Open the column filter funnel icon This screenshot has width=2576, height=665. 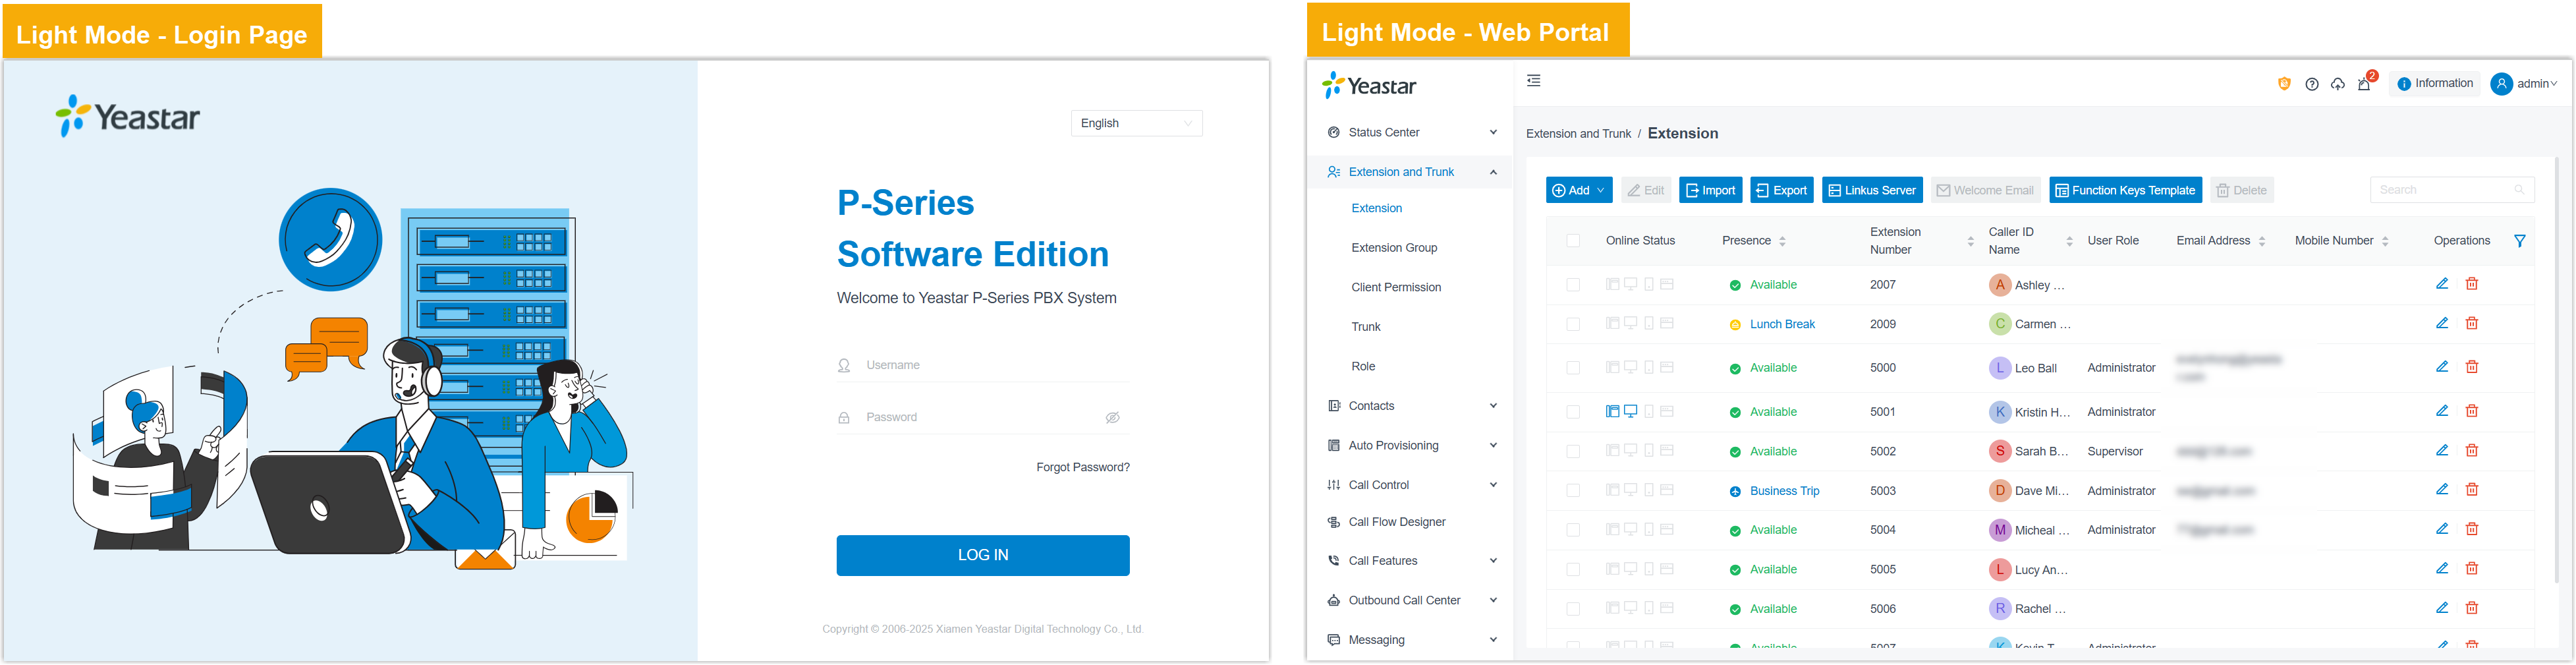[x=2519, y=241]
